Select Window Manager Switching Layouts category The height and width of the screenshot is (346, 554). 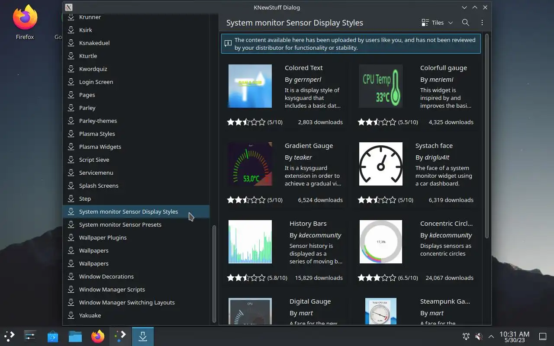pos(136,302)
